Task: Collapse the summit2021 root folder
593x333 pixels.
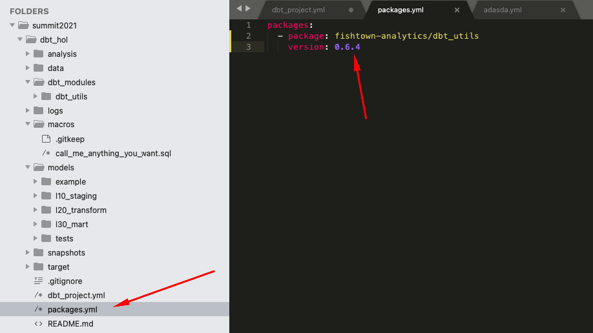Action: (x=12, y=25)
